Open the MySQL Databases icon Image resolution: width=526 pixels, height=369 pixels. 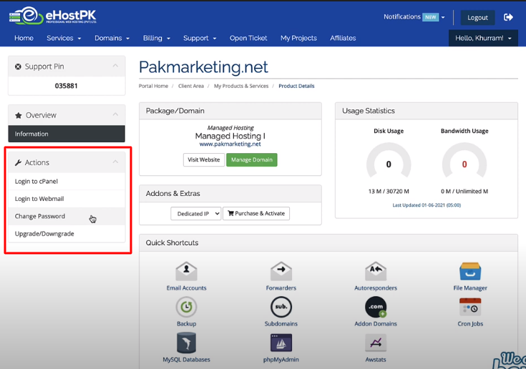[186, 343]
